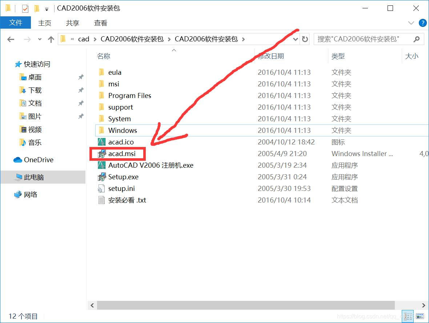429x323 pixels.
Task: Expand the trailing breadcrumb chevron
Action: coord(243,39)
